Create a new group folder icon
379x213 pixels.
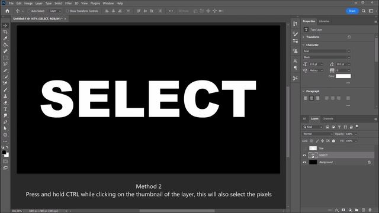[356, 210]
